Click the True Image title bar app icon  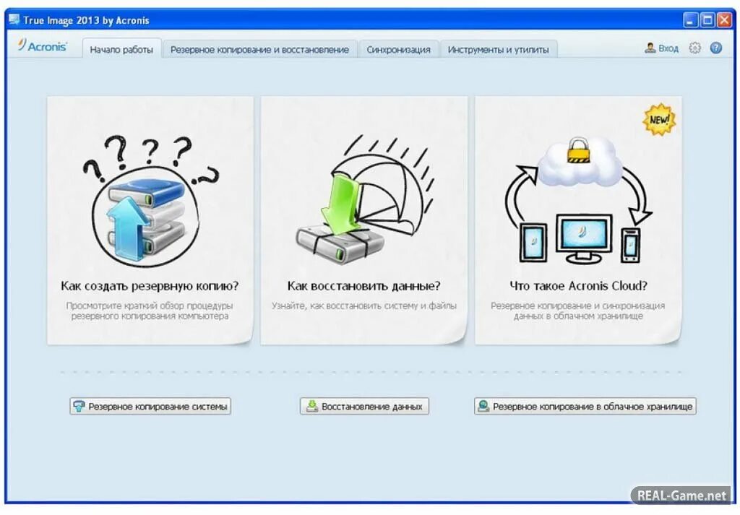coord(14,20)
